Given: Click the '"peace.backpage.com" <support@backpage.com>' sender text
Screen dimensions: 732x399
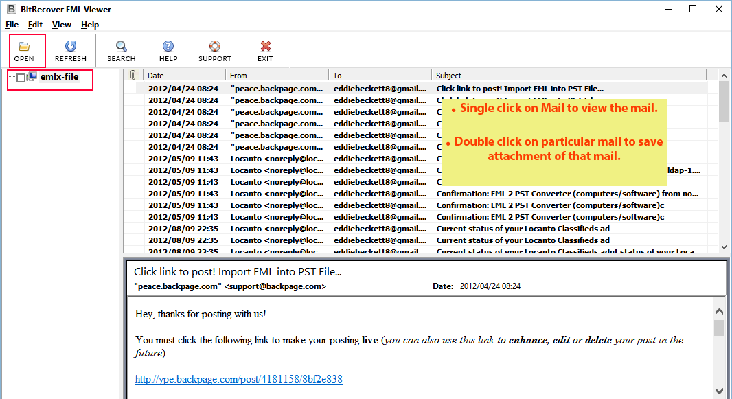Looking at the screenshot, I should [229, 286].
